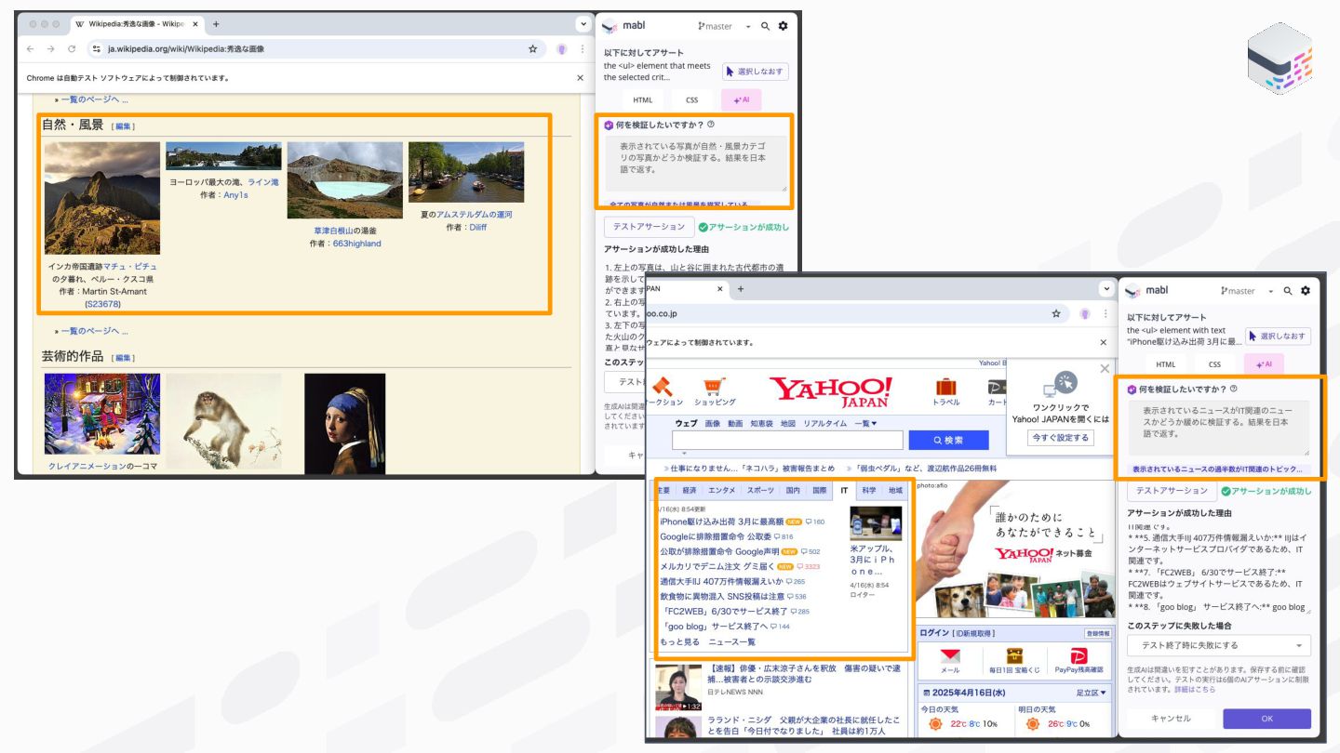This screenshot has width=1340, height=753.
Task: Click the Yahoo ショッピング cart icon
Action: pyautogui.click(x=715, y=385)
